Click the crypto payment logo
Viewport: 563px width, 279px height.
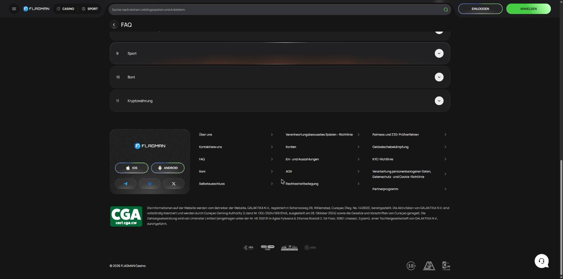(310, 247)
